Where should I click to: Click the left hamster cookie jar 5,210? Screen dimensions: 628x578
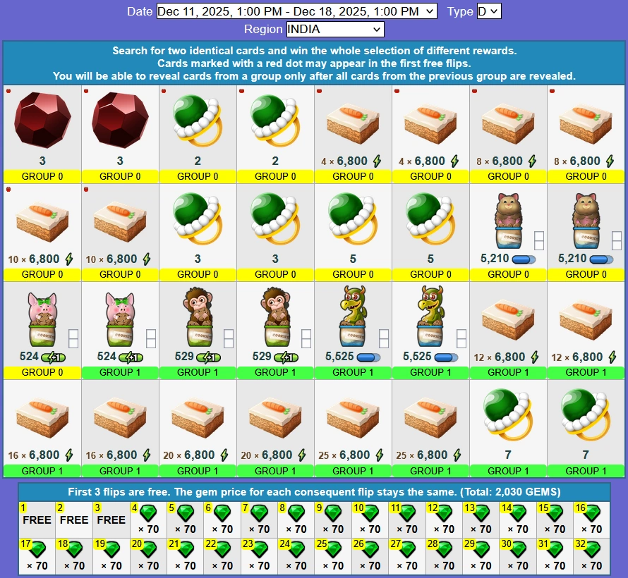508,233
